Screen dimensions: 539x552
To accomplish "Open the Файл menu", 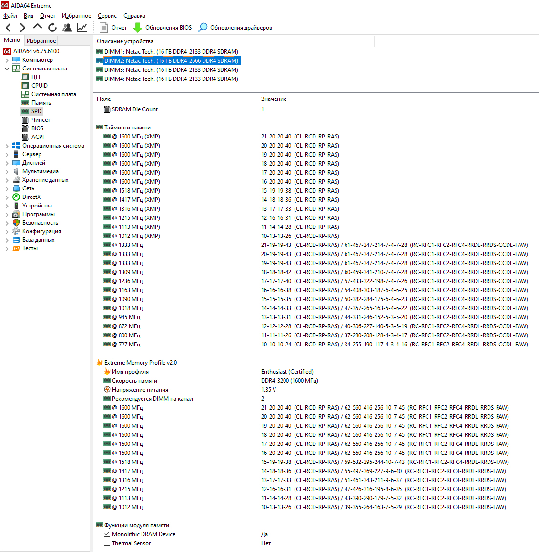I will point(10,16).
